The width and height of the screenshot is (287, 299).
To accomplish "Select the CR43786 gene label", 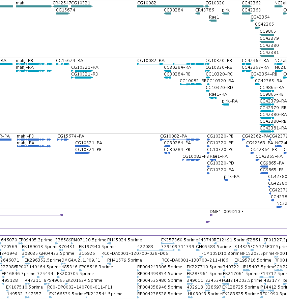I will click(205, 10).
